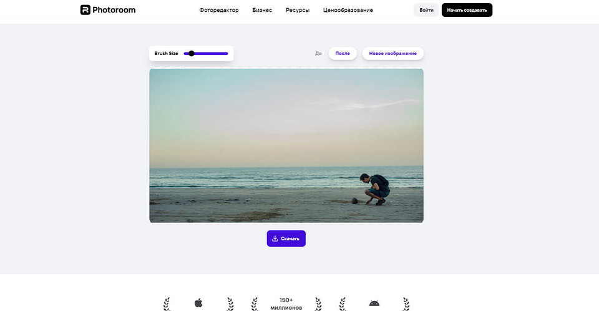599x311 pixels.
Task: Click the Apple logo icon
Action: click(x=198, y=304)
